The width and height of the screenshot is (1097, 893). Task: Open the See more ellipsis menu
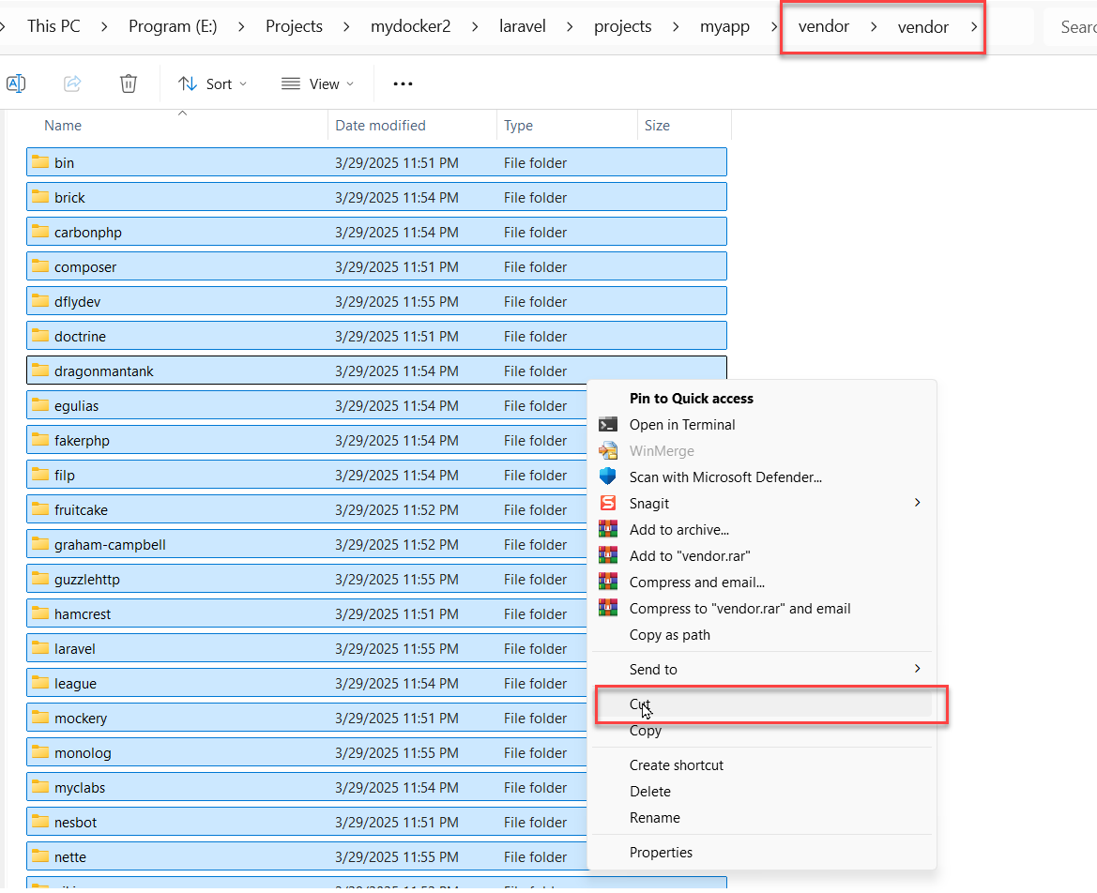pos(403,83)
